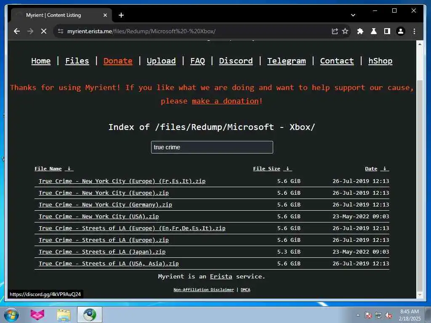Viewport: 431px width, 323px height.
Task: Click the forward navigation arrow
Action: 30,31
